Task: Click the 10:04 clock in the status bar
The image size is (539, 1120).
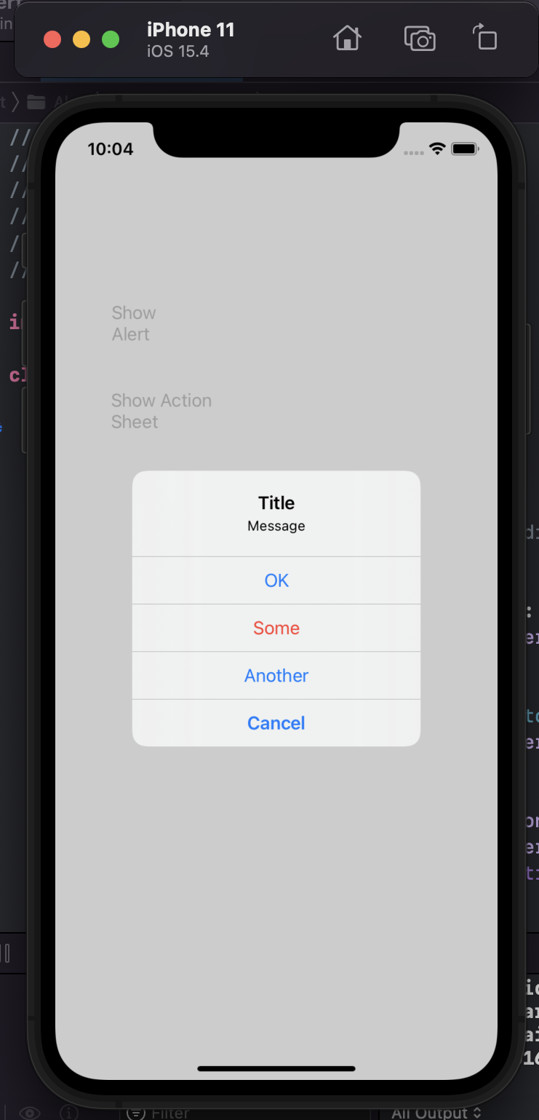Action: click(x=112, y=149)
